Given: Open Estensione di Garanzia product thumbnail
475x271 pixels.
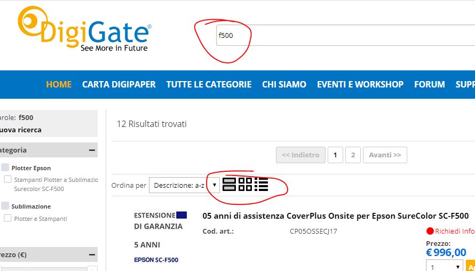Looking at the screenshot, I should pos(160,238).
